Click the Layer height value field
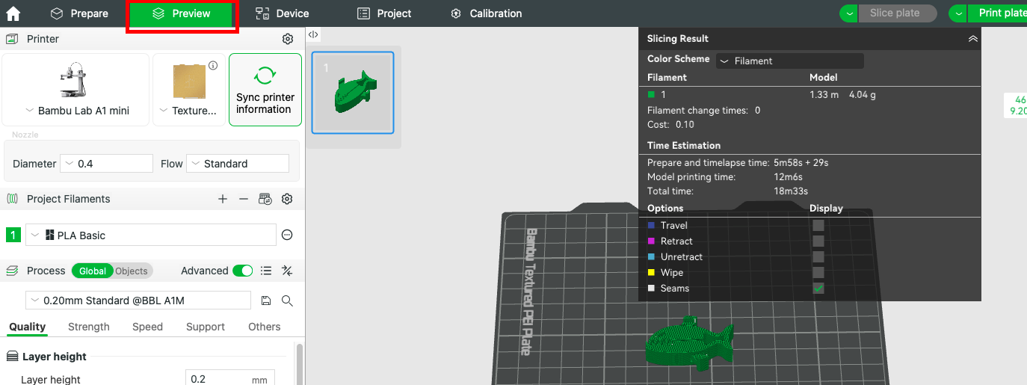 [x=230, y=379]
